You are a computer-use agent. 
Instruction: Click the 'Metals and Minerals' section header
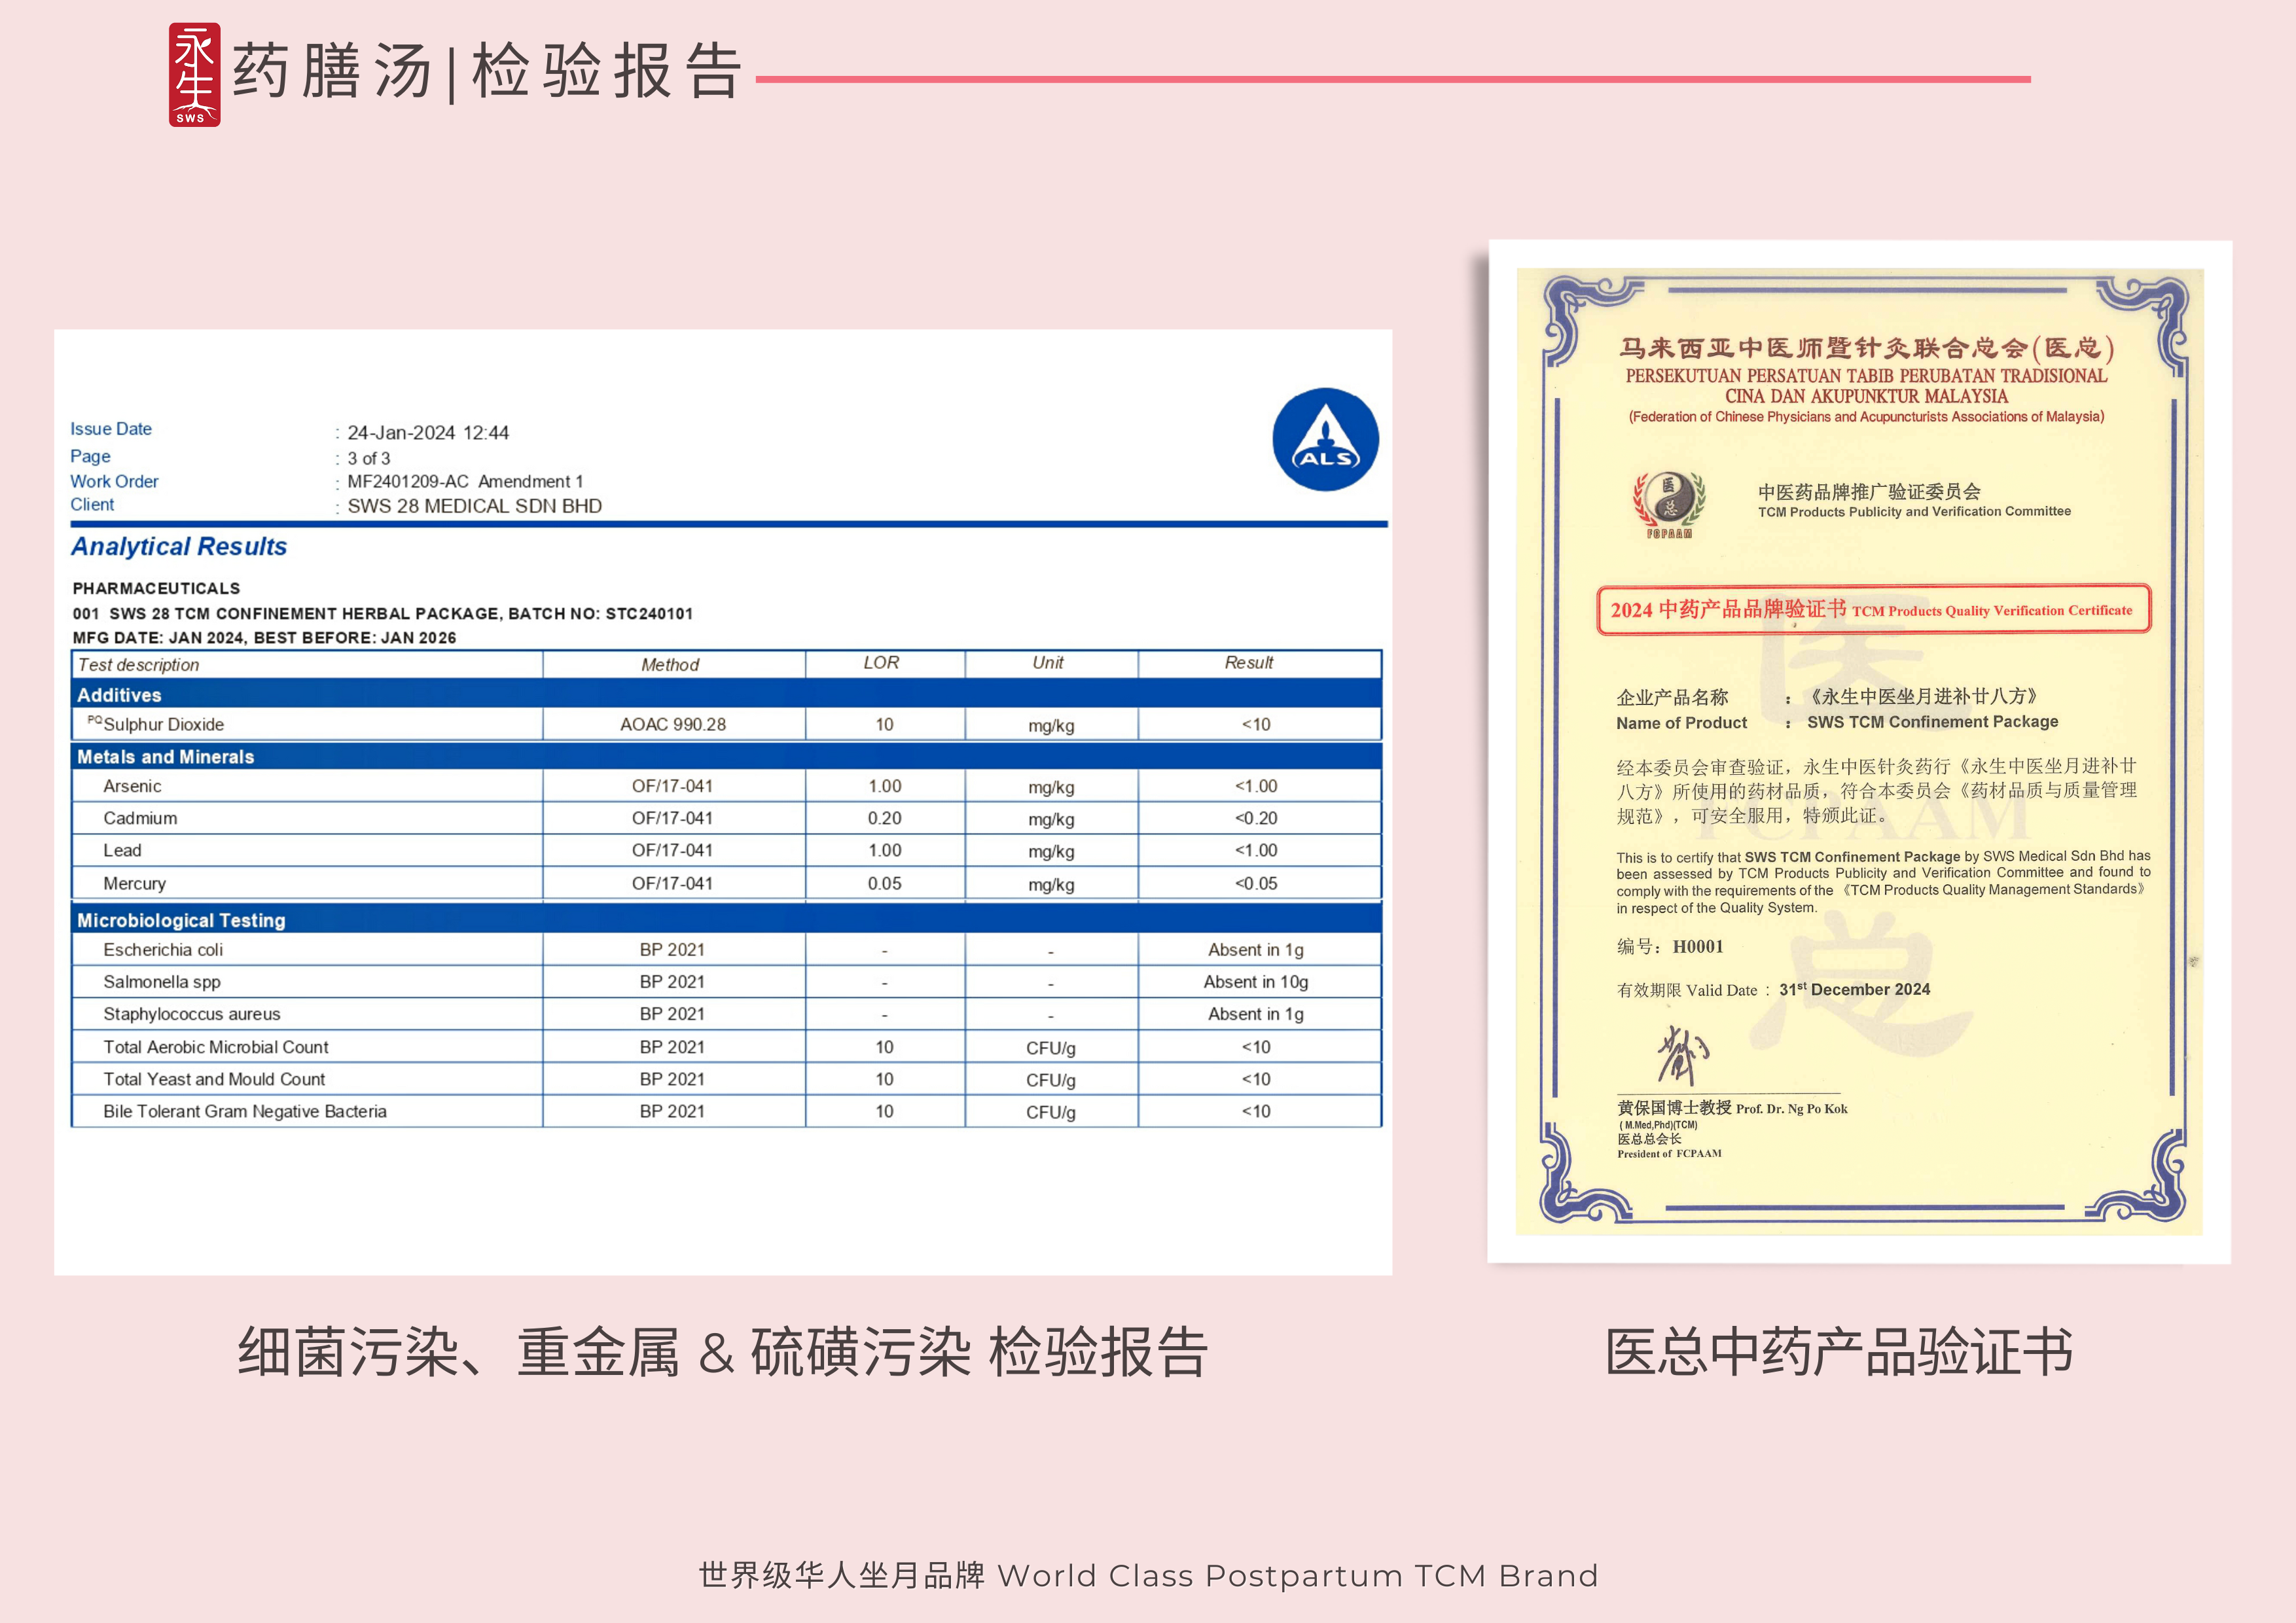pyautogui.click(x=726, y=756)
